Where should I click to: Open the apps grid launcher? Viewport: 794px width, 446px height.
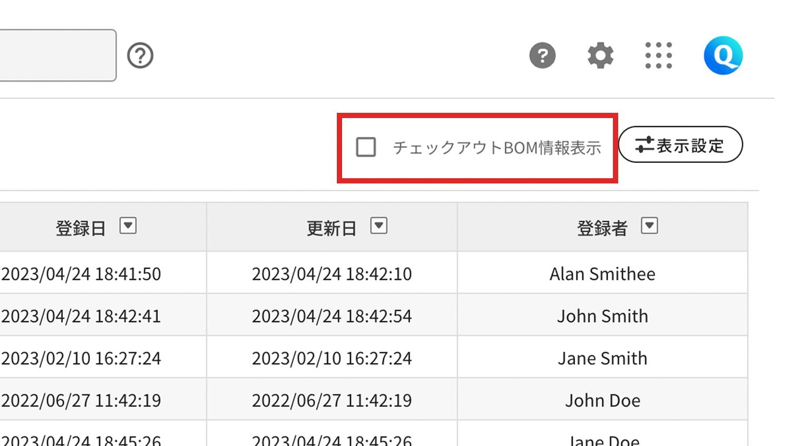(x=658, y=55)
